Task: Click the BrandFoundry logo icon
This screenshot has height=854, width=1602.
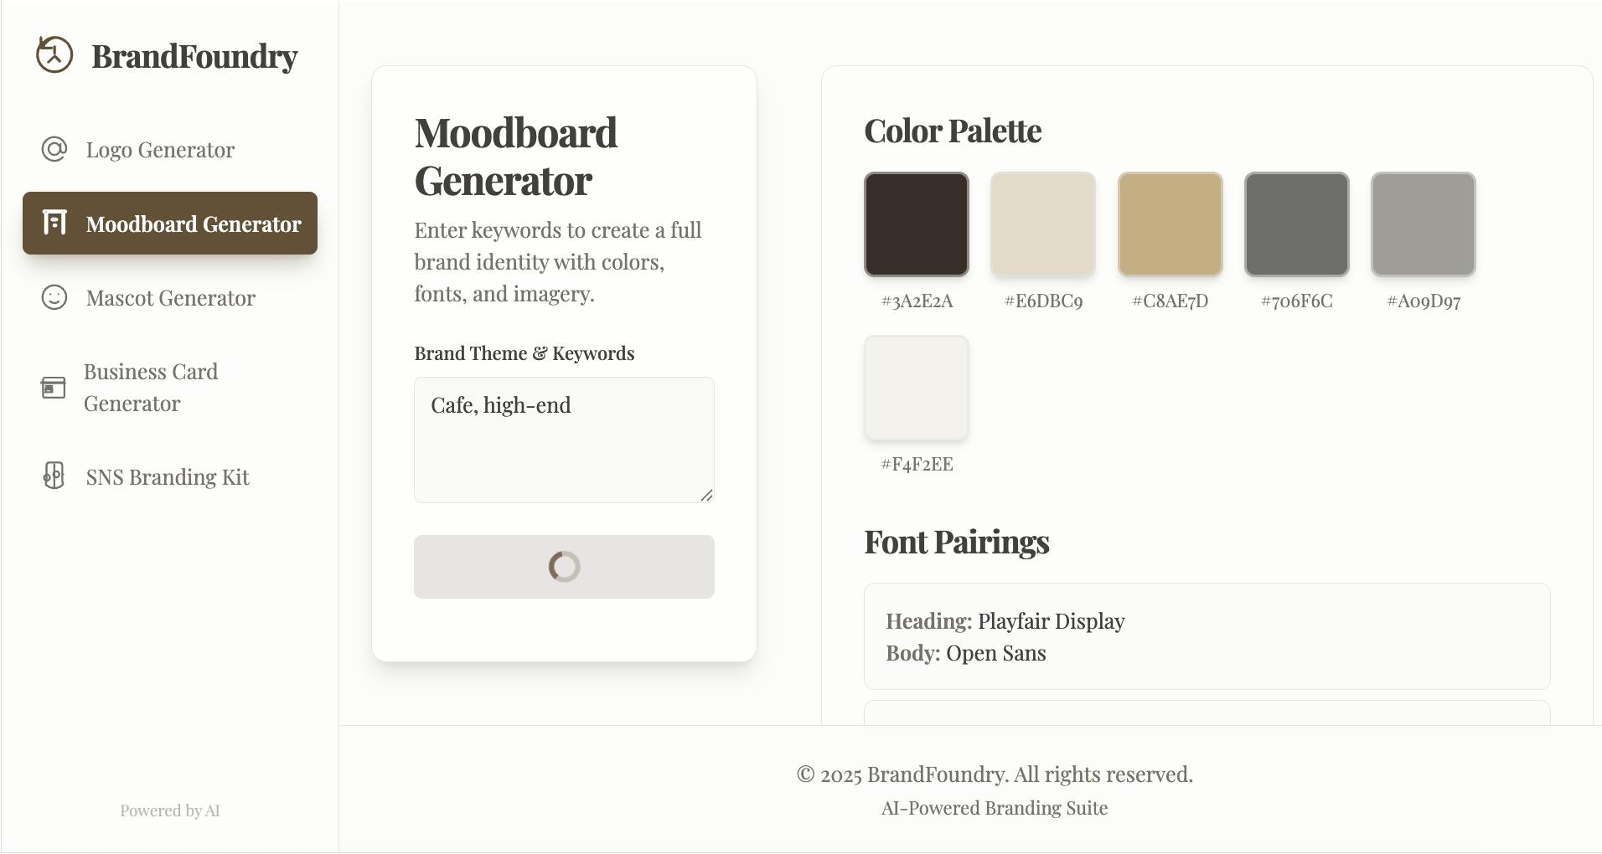Action: [54, 55]
